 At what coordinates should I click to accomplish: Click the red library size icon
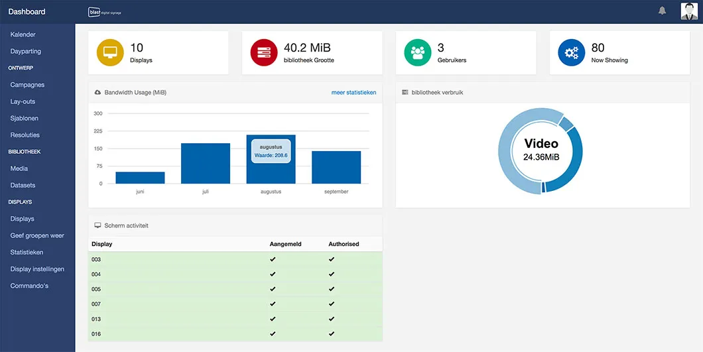tap(264, 53)
